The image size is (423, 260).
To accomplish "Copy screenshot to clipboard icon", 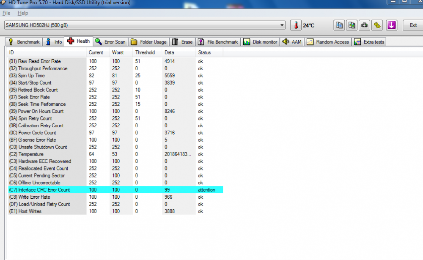I will 352,25.
